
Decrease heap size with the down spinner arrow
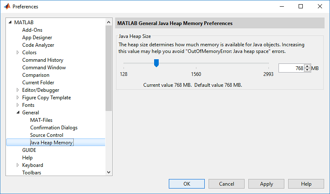click(x=307, y=70)
